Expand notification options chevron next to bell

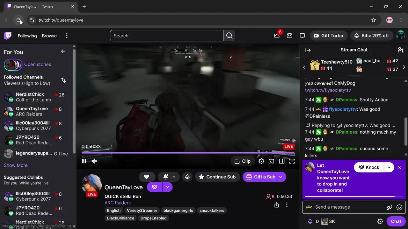click(x=174, y=177)
